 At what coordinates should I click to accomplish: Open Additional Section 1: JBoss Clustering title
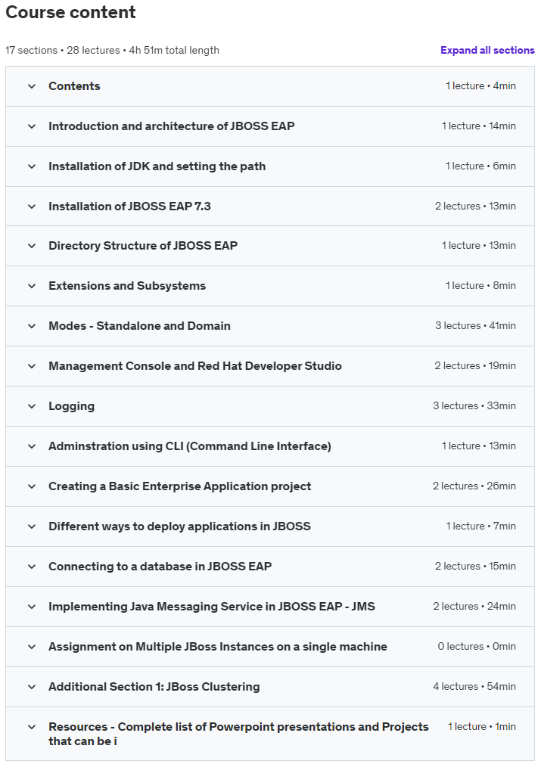(154, 687)
